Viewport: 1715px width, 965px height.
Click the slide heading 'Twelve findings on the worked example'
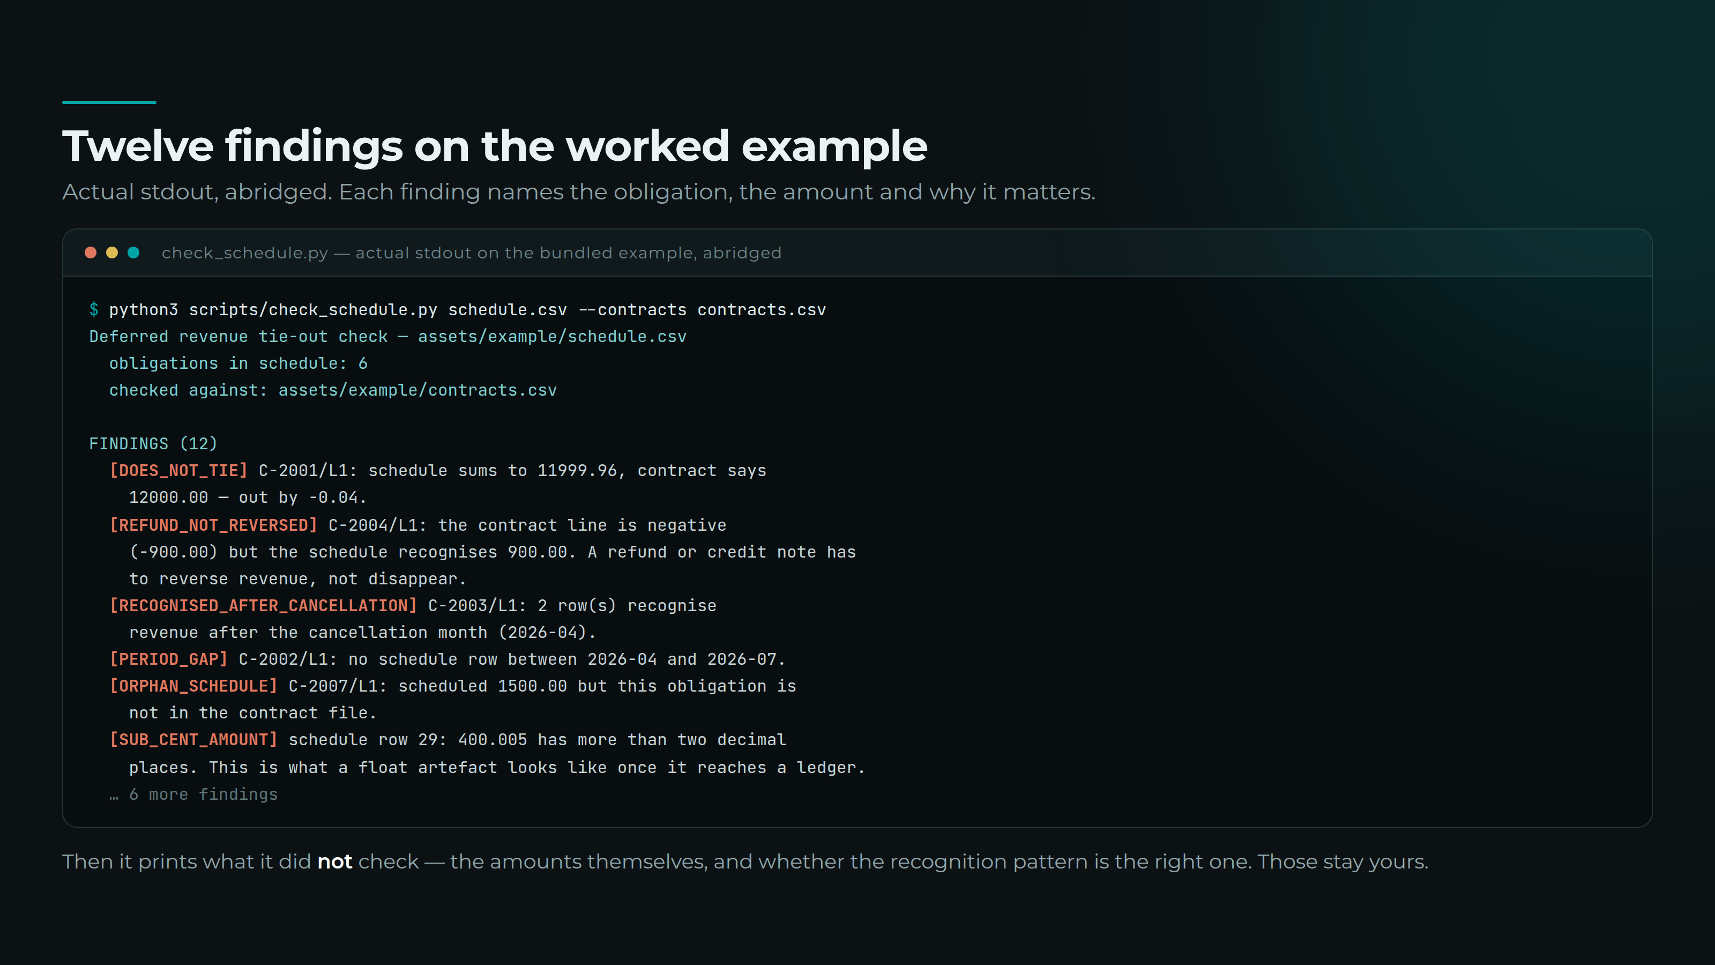[x=495, y=146]
